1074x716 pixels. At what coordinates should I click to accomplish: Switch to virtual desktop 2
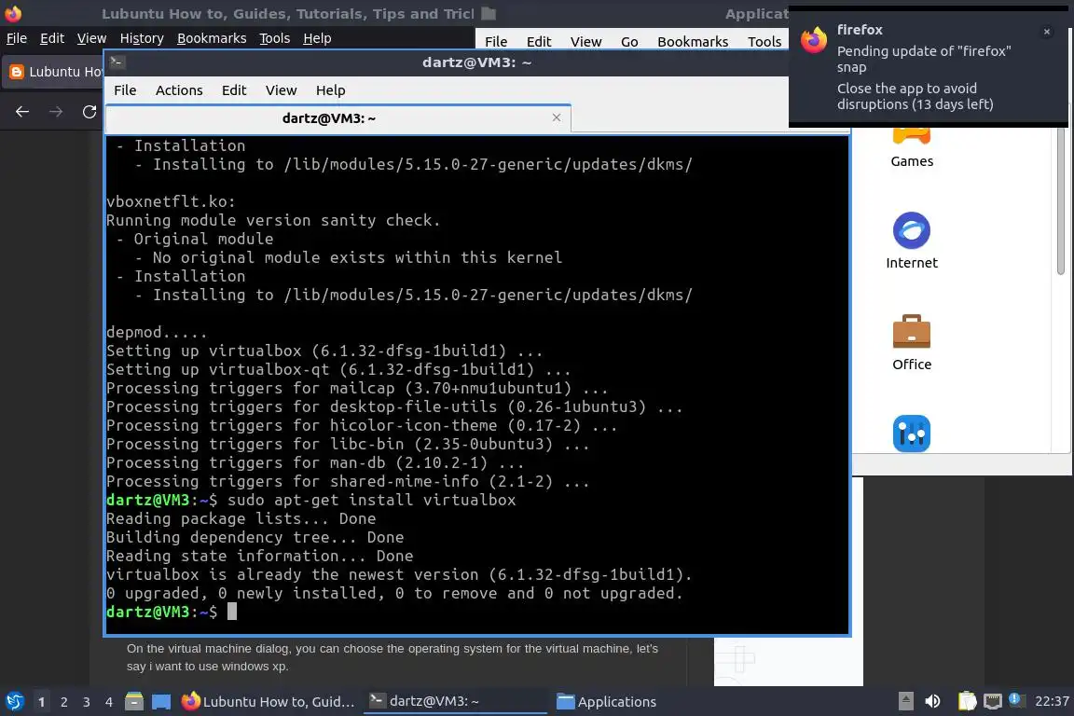pyautogui.click(x=63, y=702)
